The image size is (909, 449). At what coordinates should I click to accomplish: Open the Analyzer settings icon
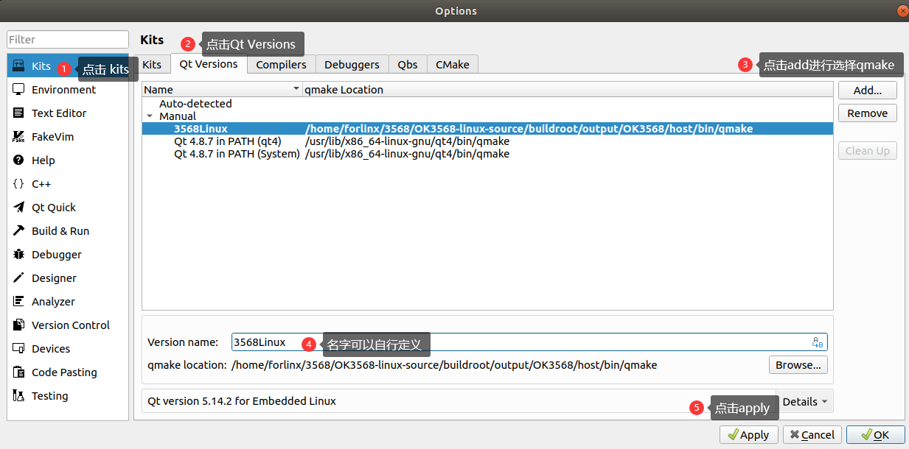pyautogui.click(x=18, y=302)
